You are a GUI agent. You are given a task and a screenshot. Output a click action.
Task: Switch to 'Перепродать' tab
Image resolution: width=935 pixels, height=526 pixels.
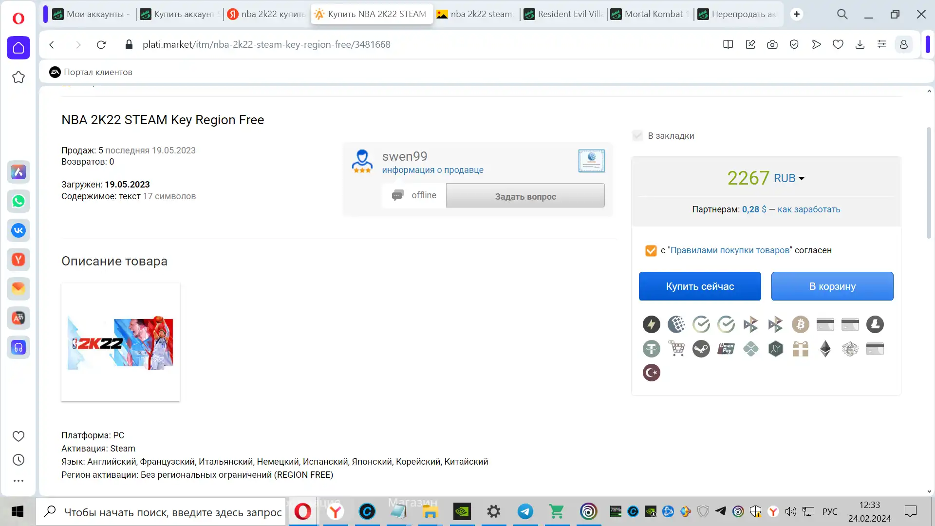click(737, 14)
